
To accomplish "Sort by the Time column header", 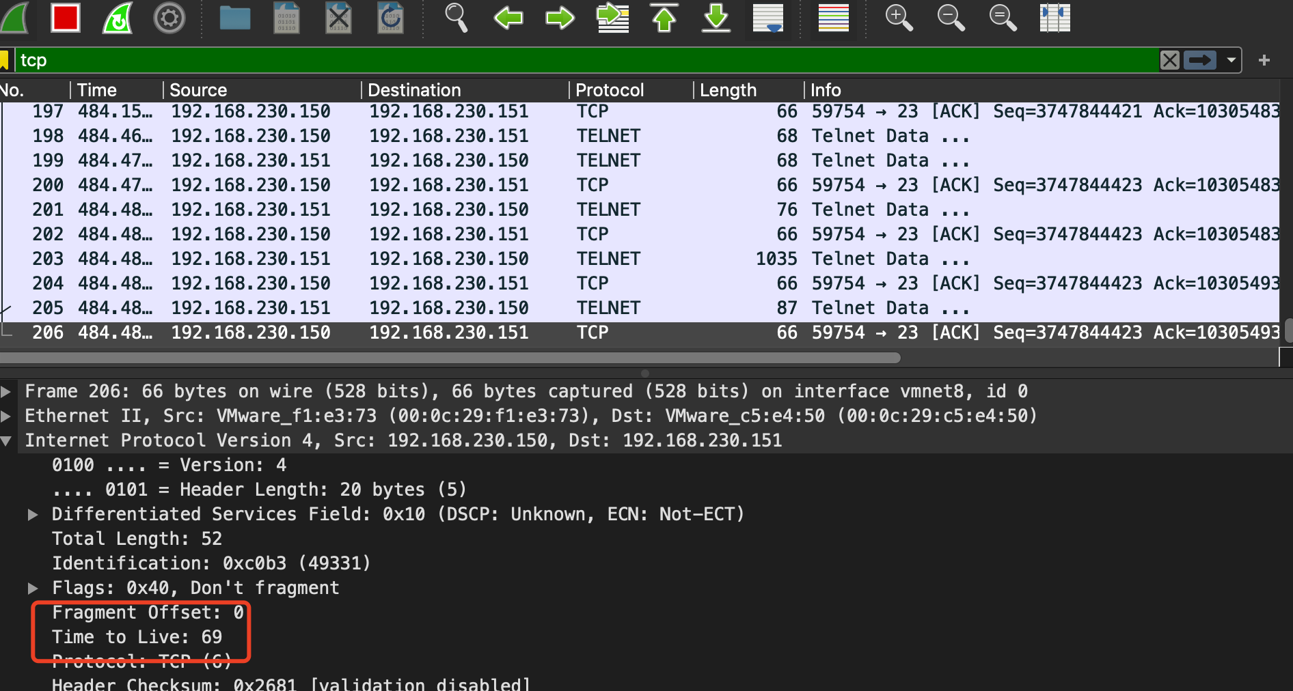I will [116, 90].
